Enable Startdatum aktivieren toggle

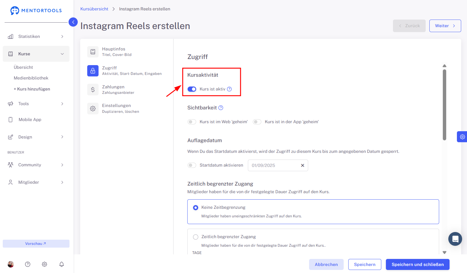coord(192,165)
